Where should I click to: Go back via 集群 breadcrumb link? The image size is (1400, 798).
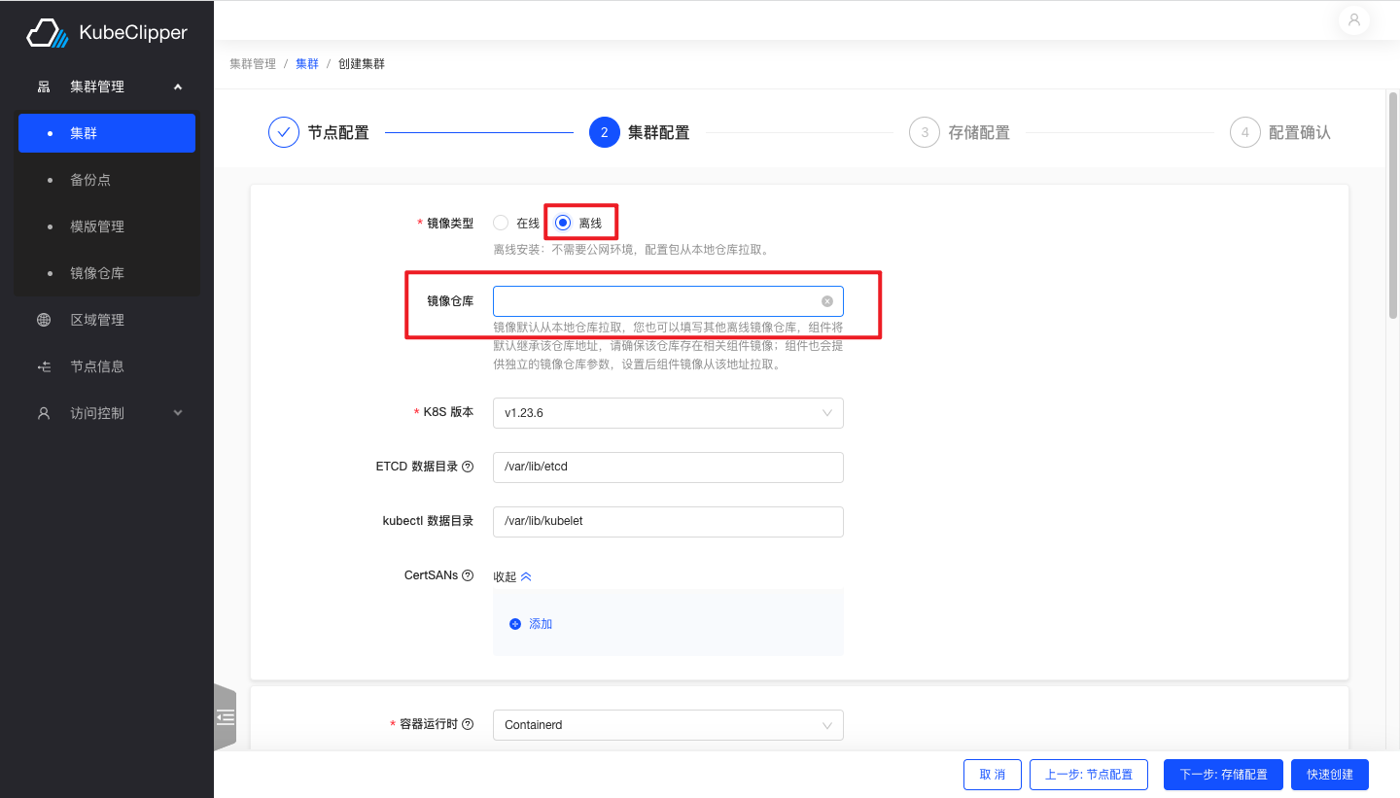tap(307, 62)
